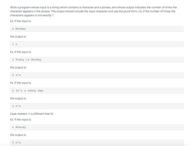Click the first 'Ex: If the input is:' label
The image size is (190, 146).
coord(21,21)
